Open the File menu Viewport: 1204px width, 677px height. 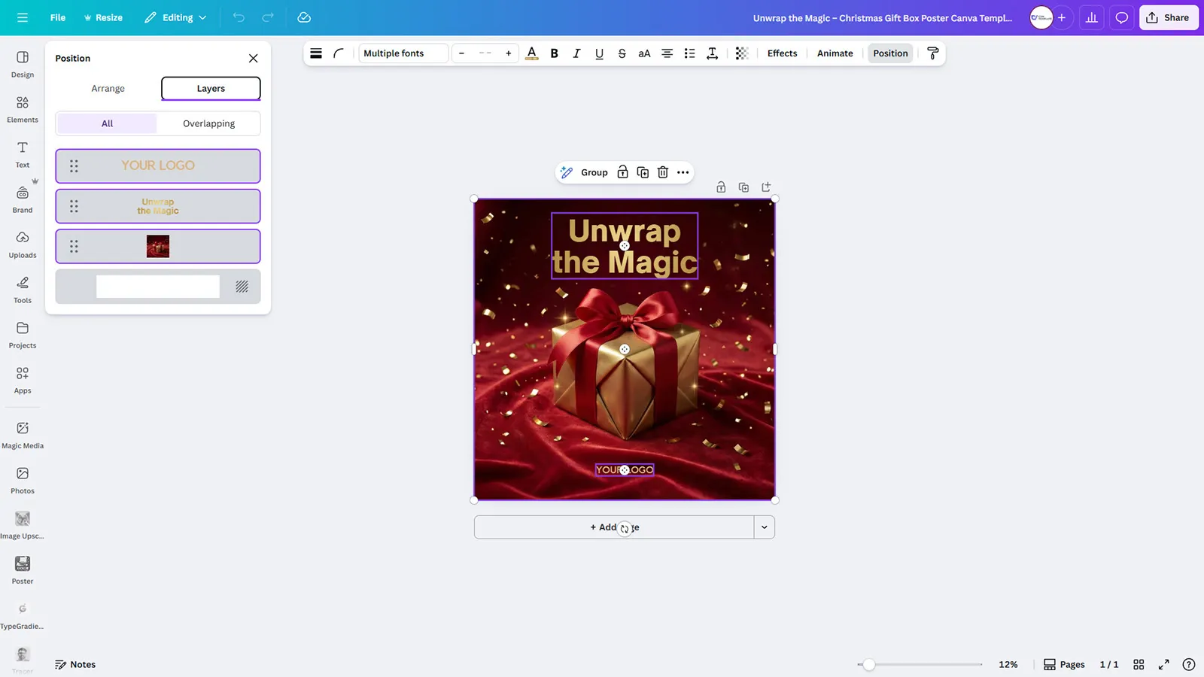click(x=57, y=17)
